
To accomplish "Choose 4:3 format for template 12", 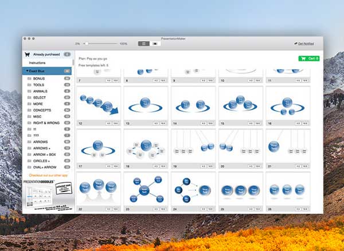I will tap(108, 123).
